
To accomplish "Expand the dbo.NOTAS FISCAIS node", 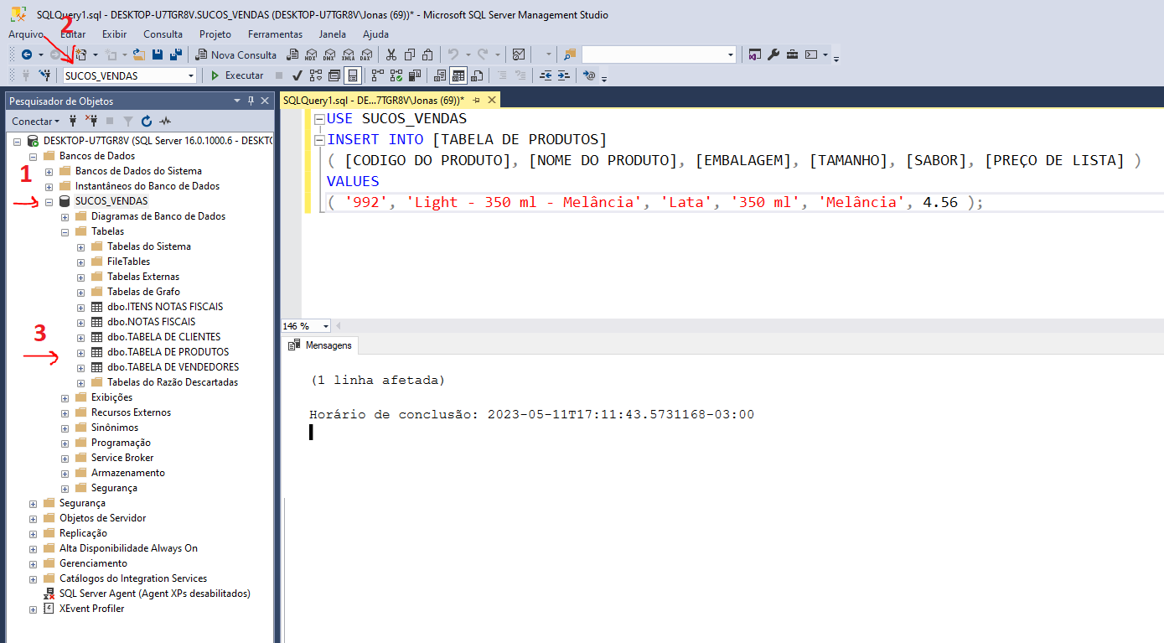I will point(80,322).
